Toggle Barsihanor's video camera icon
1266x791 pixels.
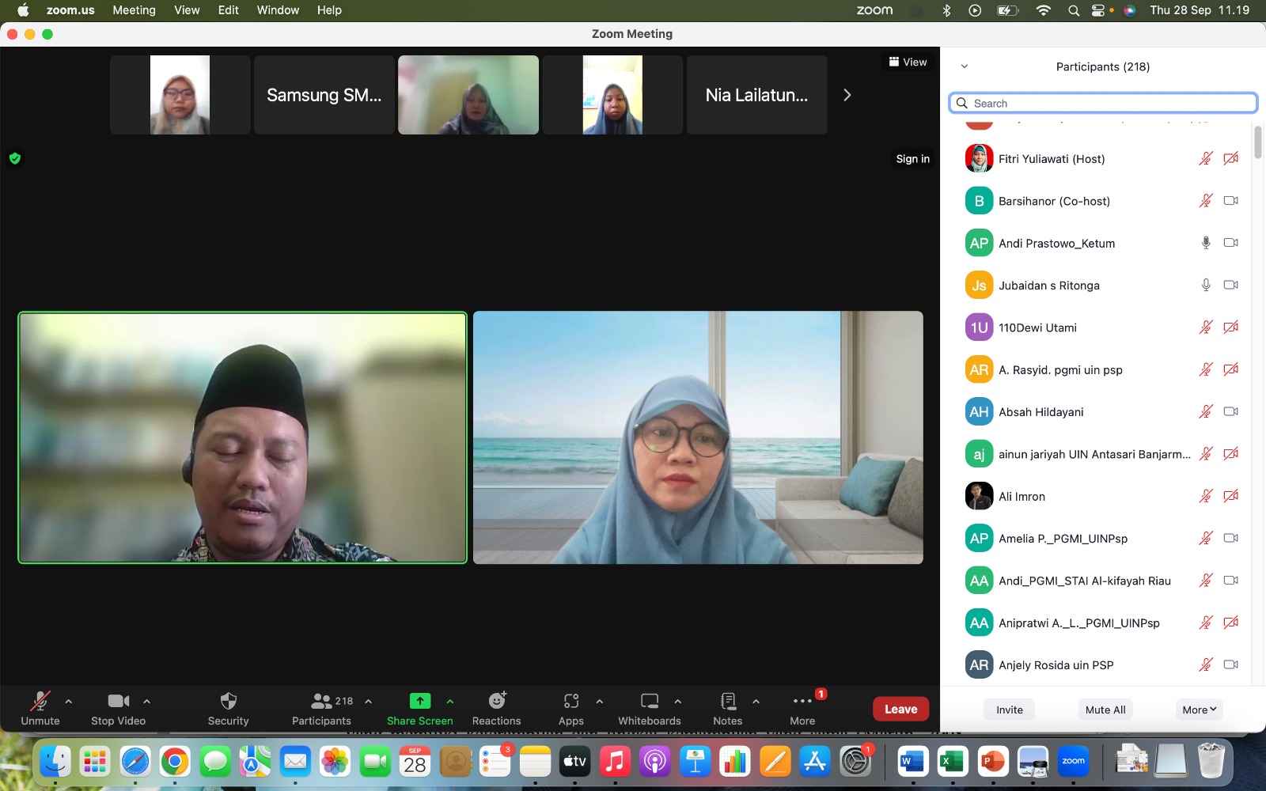(1231, 201)
